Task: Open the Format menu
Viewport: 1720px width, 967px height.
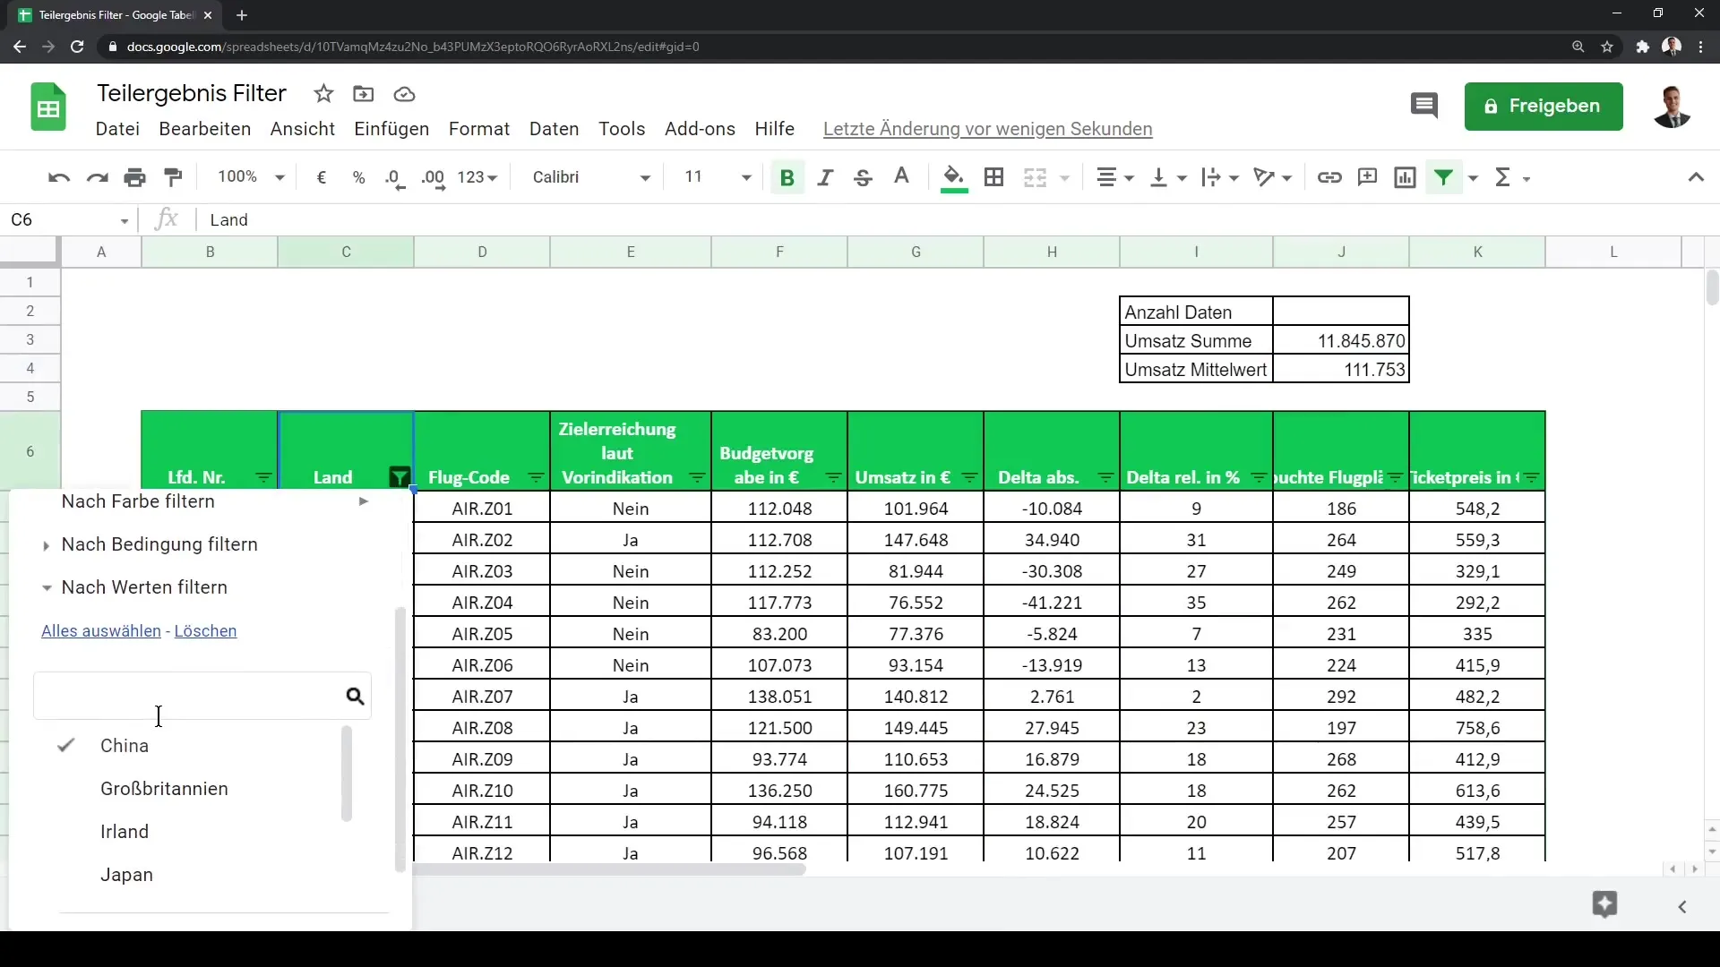Action: click(479, 129)
